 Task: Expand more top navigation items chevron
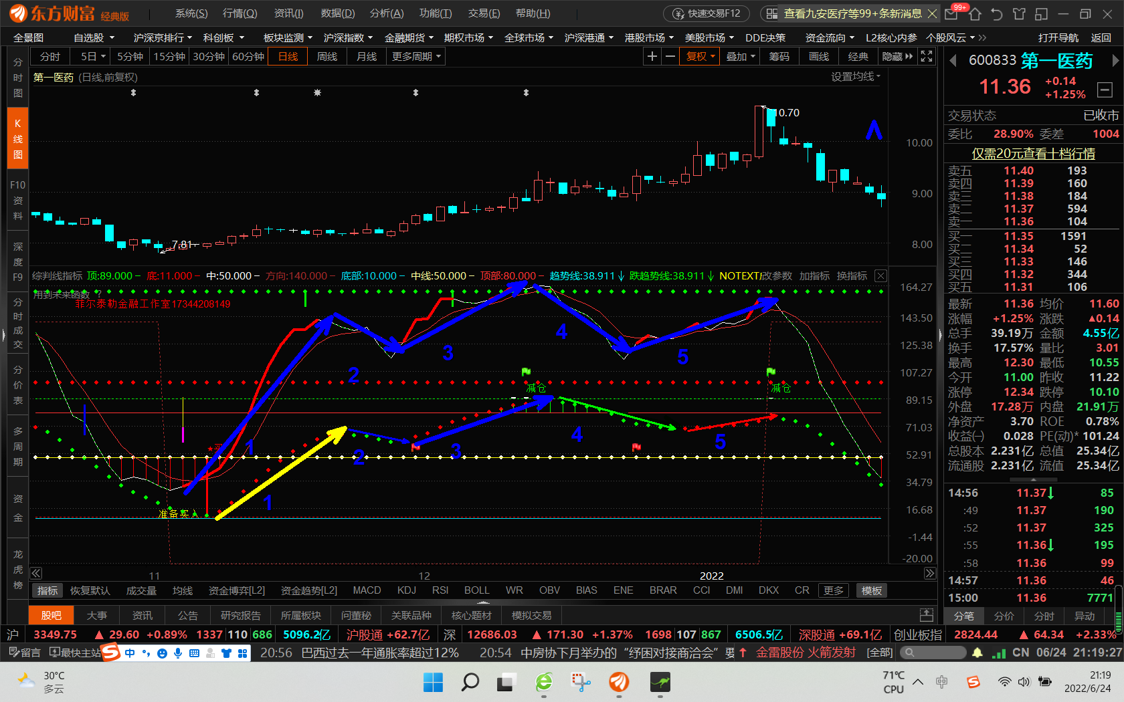coord(982,38)
